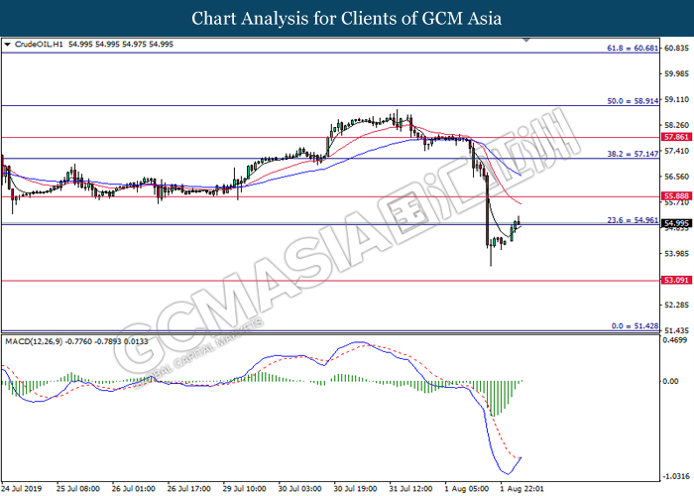Click the 59.110 price scale value
The width and height of the screenshot is (694, 496).
click(x=677, y=99)
